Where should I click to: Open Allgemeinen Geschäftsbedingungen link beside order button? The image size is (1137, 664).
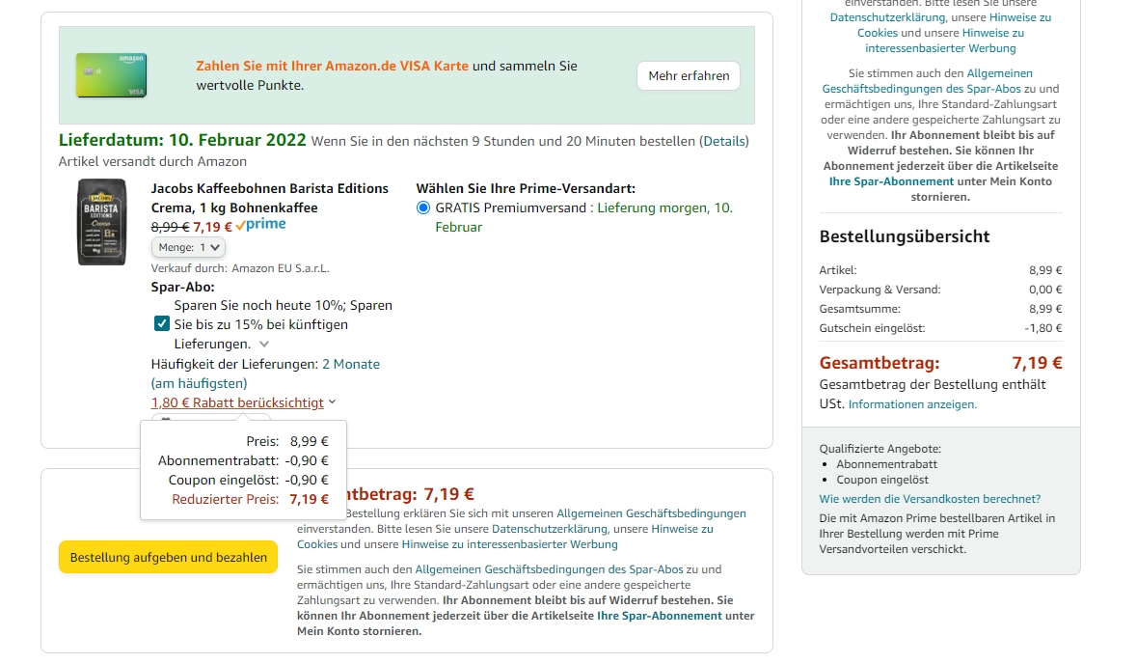point(651,513)
